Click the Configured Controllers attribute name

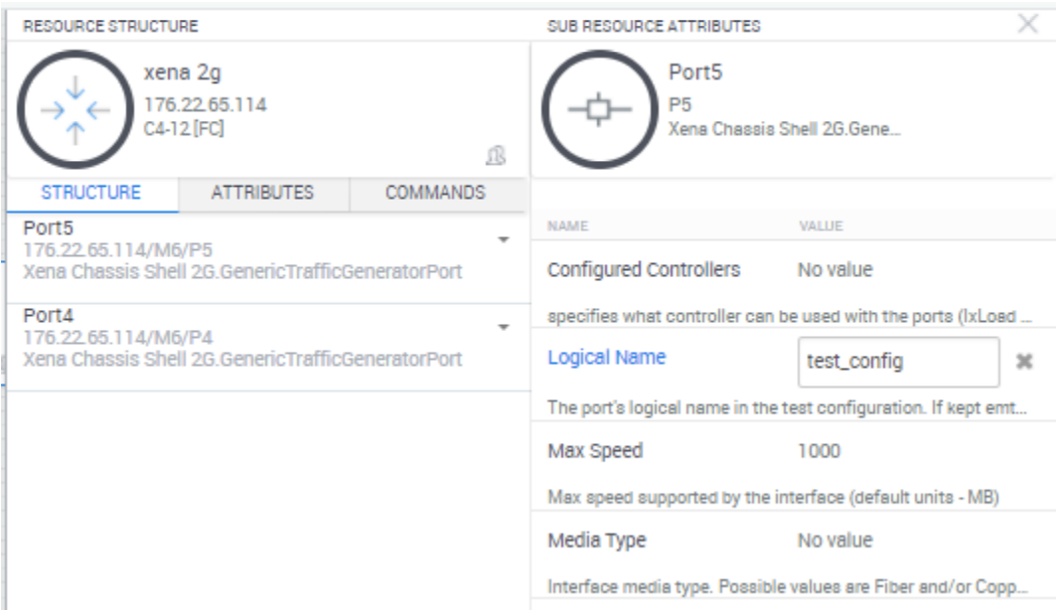[x=644, y=269]
